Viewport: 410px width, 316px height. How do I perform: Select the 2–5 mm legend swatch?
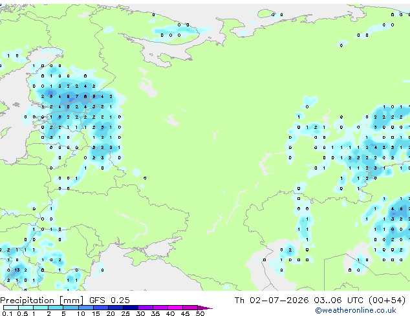pos(56,308)
